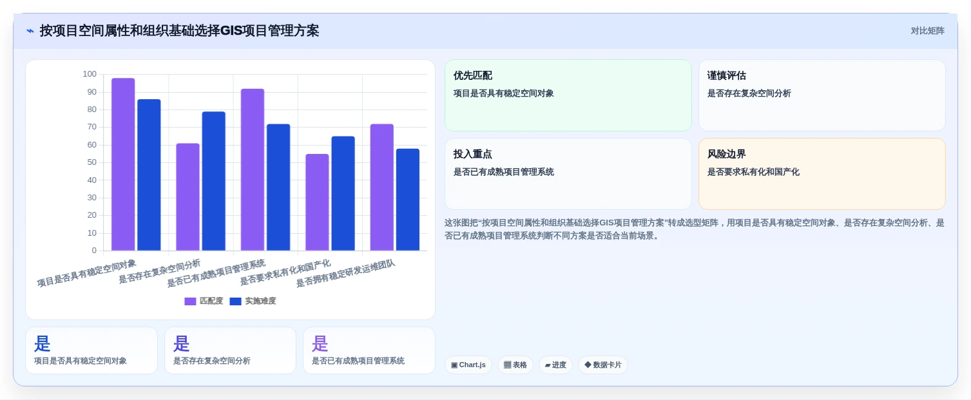Click blue bar for 项目是否具有稳定空间对象

click(149, 175)
